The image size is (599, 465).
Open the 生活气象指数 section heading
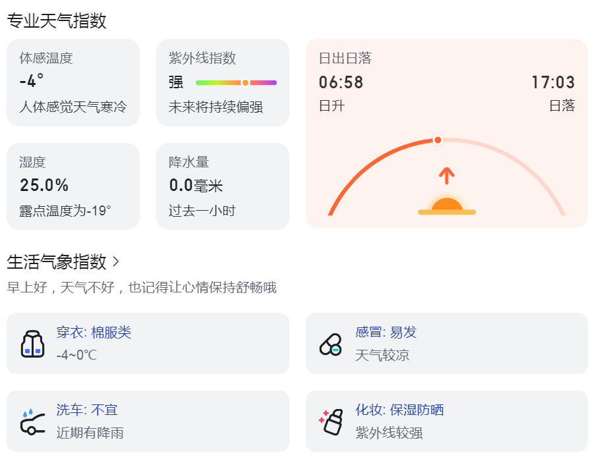coord(57,262)
